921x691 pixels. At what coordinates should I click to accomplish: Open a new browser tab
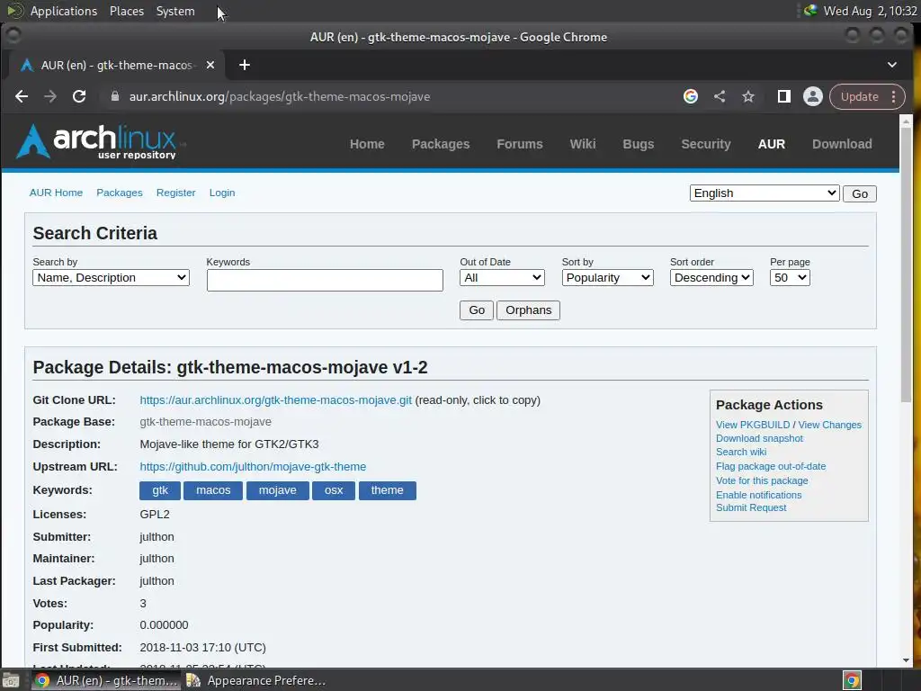[x=245, y=65]
